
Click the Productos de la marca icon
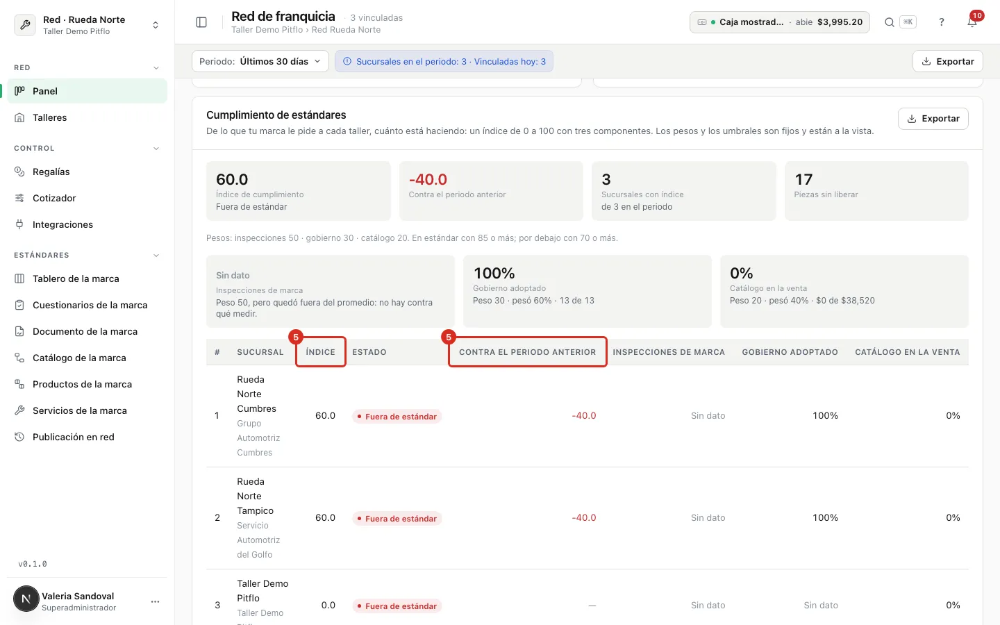point(19,384)
